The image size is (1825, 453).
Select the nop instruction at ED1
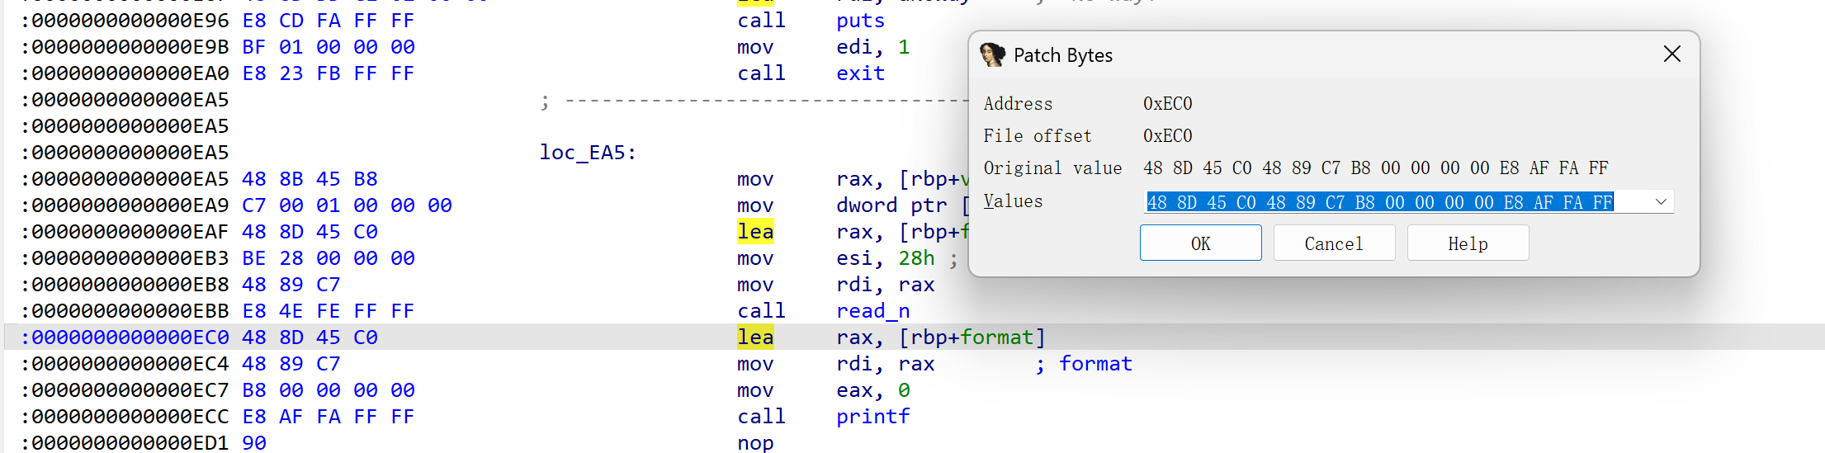pyautogui.click(x=755, y=443)
